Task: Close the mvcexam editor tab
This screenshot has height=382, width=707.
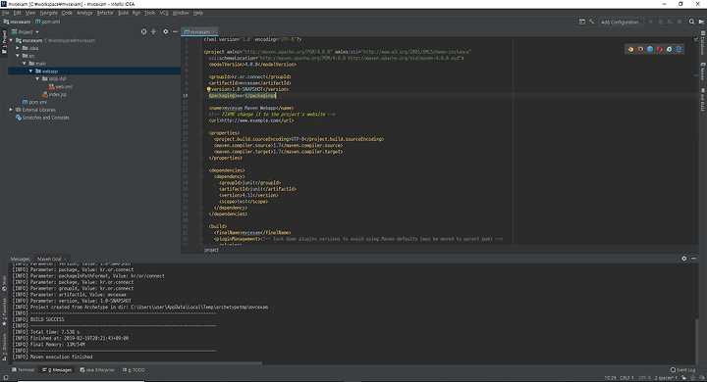Action: [x=214, y=32]
